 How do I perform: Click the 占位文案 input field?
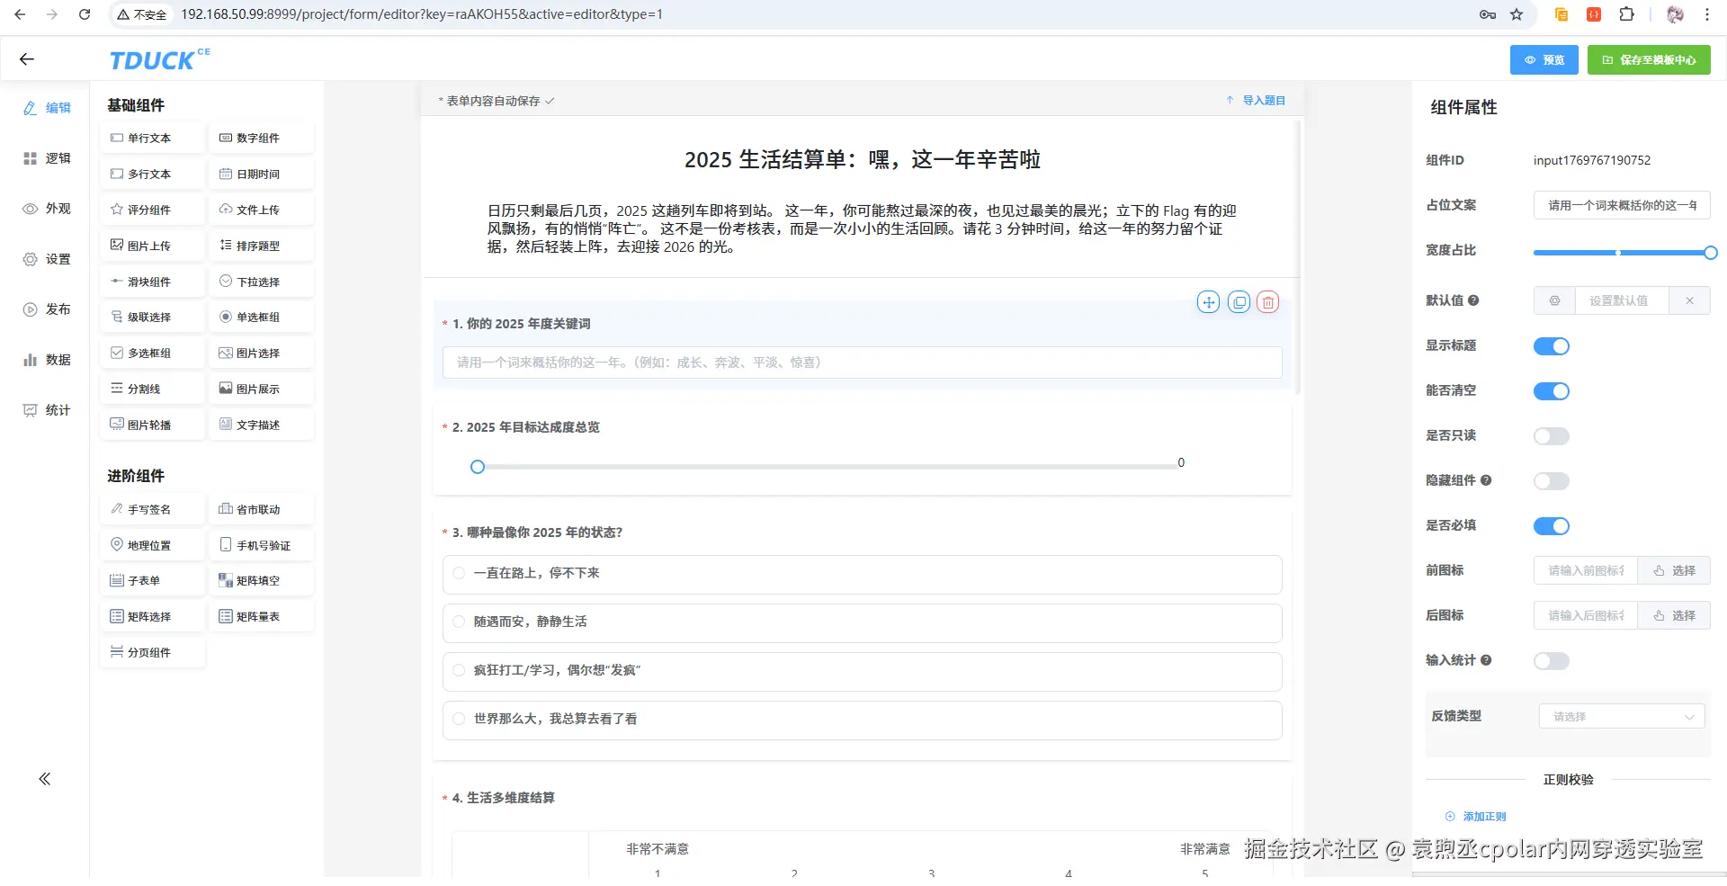pyautogui.click(x=1622, y=205)
